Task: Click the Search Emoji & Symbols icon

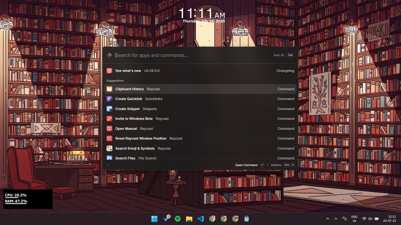Action: (x=109, y=148)
